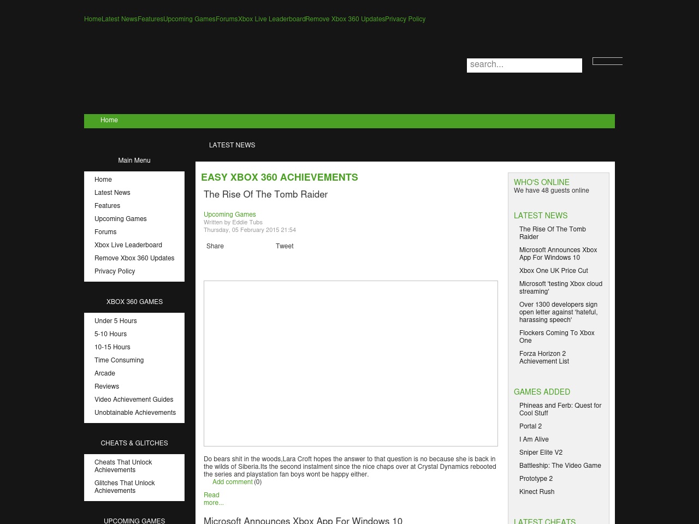
Task: Select Features in Main Menu sidebar
Action: (x=108, y=206)
